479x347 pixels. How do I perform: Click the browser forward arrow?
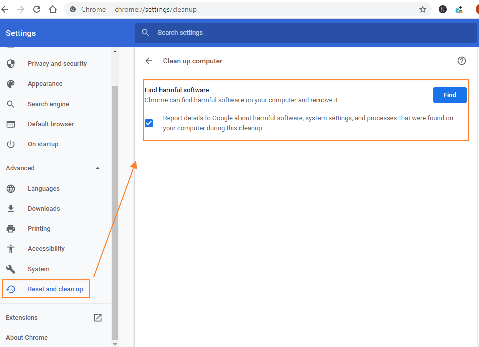click(x=21, y=9)
